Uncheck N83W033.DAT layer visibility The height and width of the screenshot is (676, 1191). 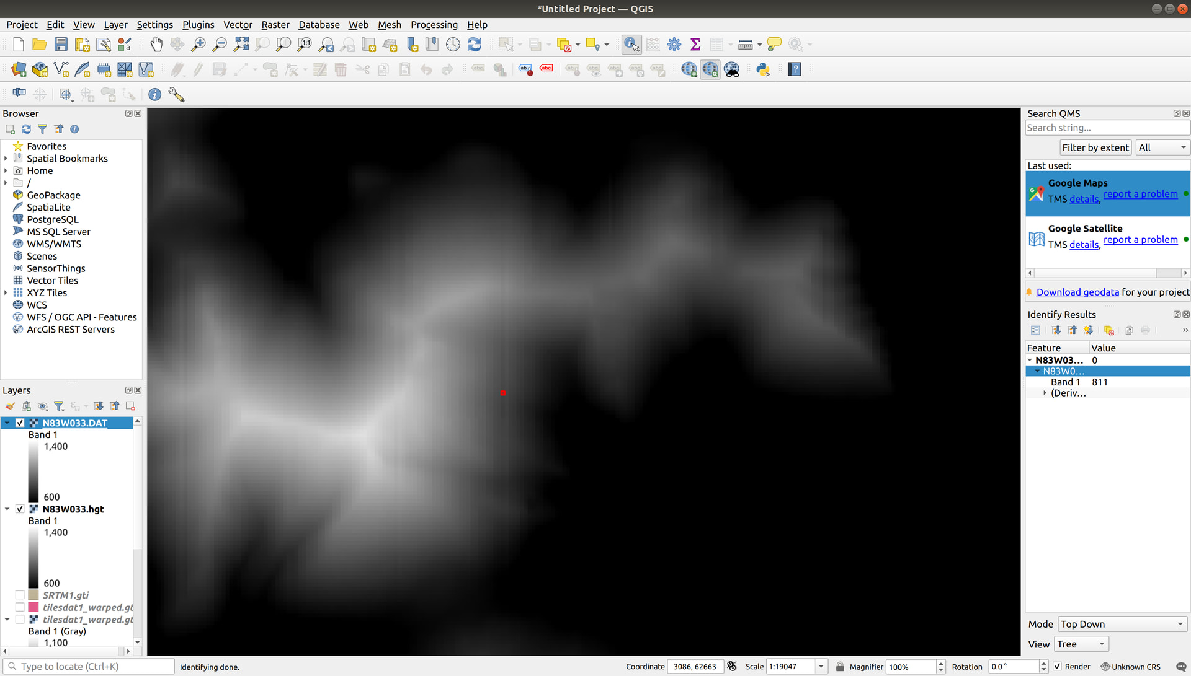click(x=20, y=423)
